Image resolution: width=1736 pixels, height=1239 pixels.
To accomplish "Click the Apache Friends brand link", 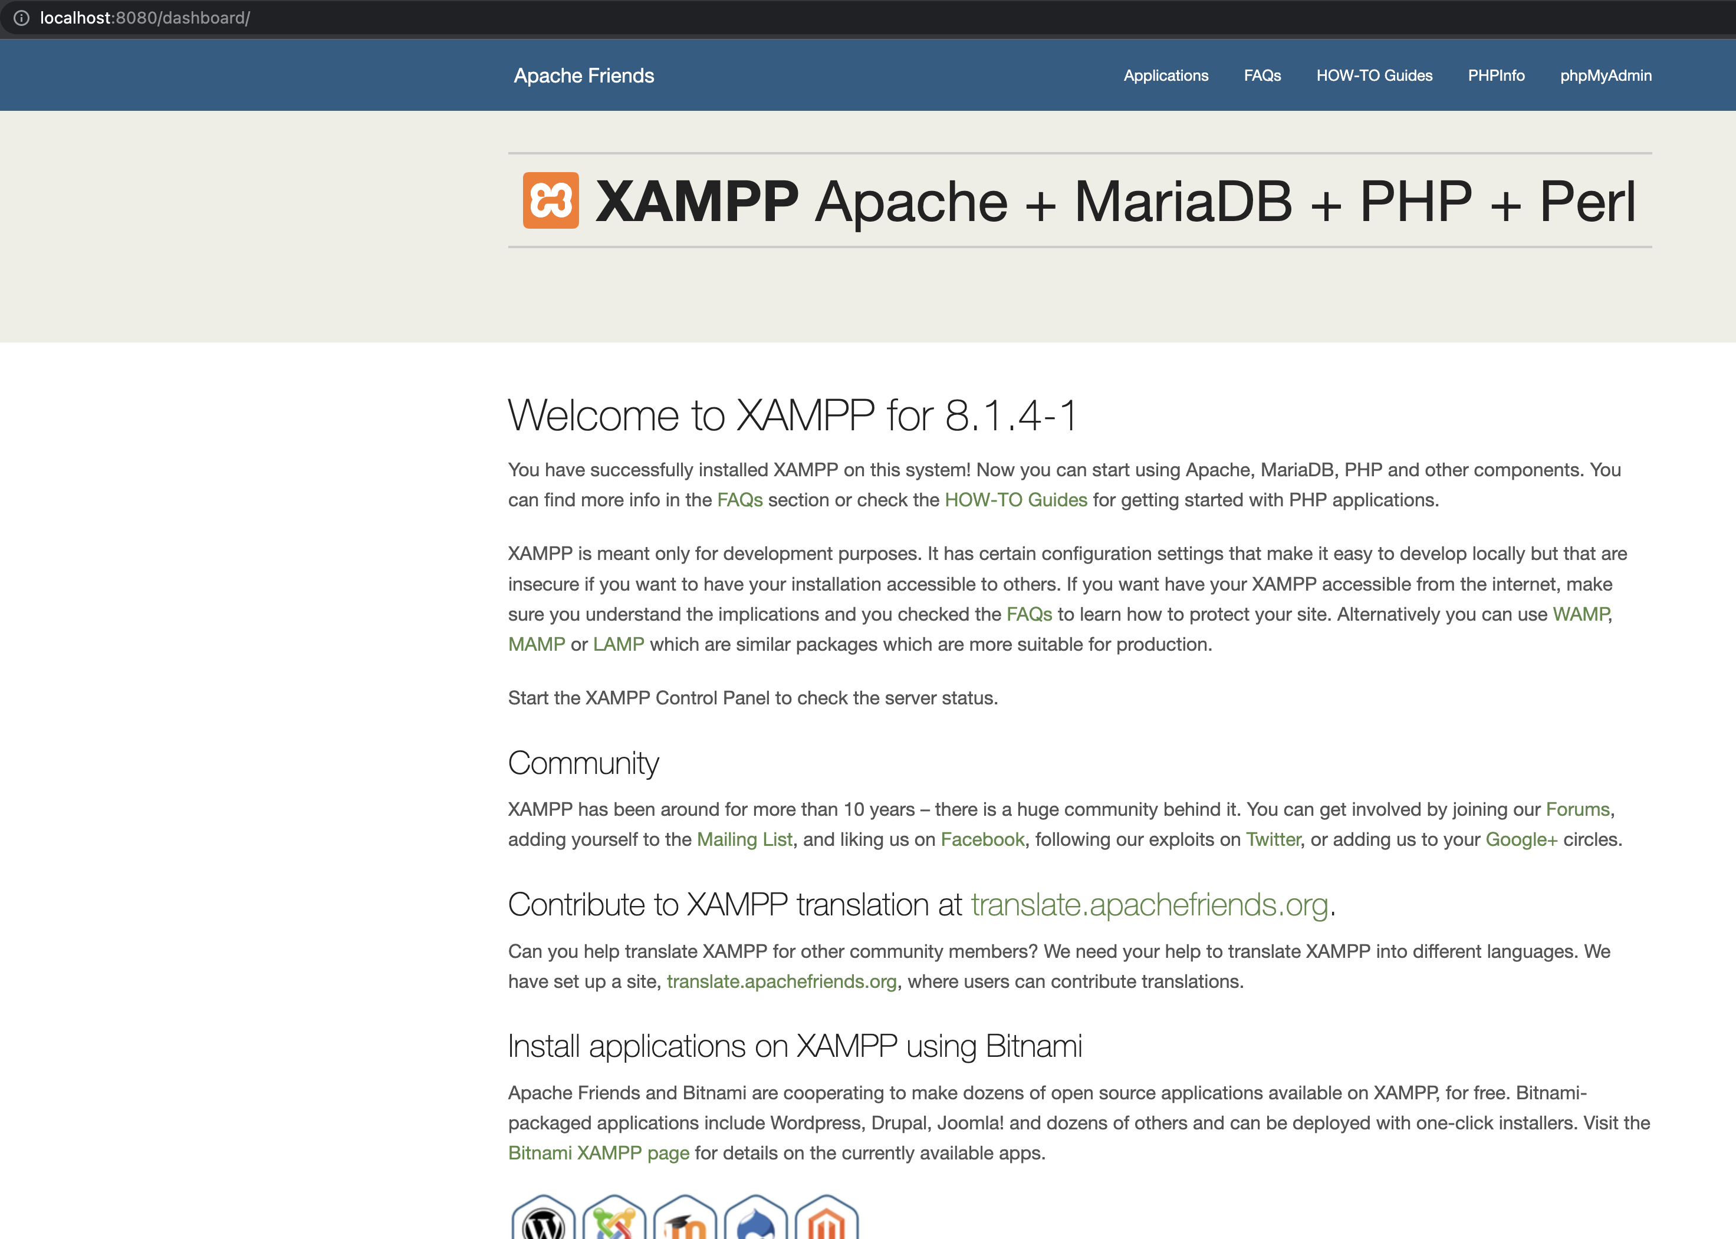I will [x=584, y=75].
